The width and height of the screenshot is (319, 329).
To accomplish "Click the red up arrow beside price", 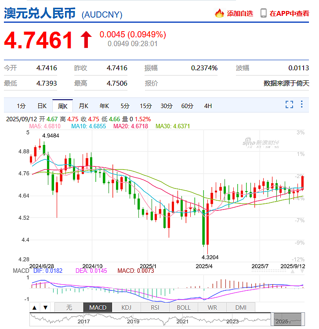I will coord(86,40).
